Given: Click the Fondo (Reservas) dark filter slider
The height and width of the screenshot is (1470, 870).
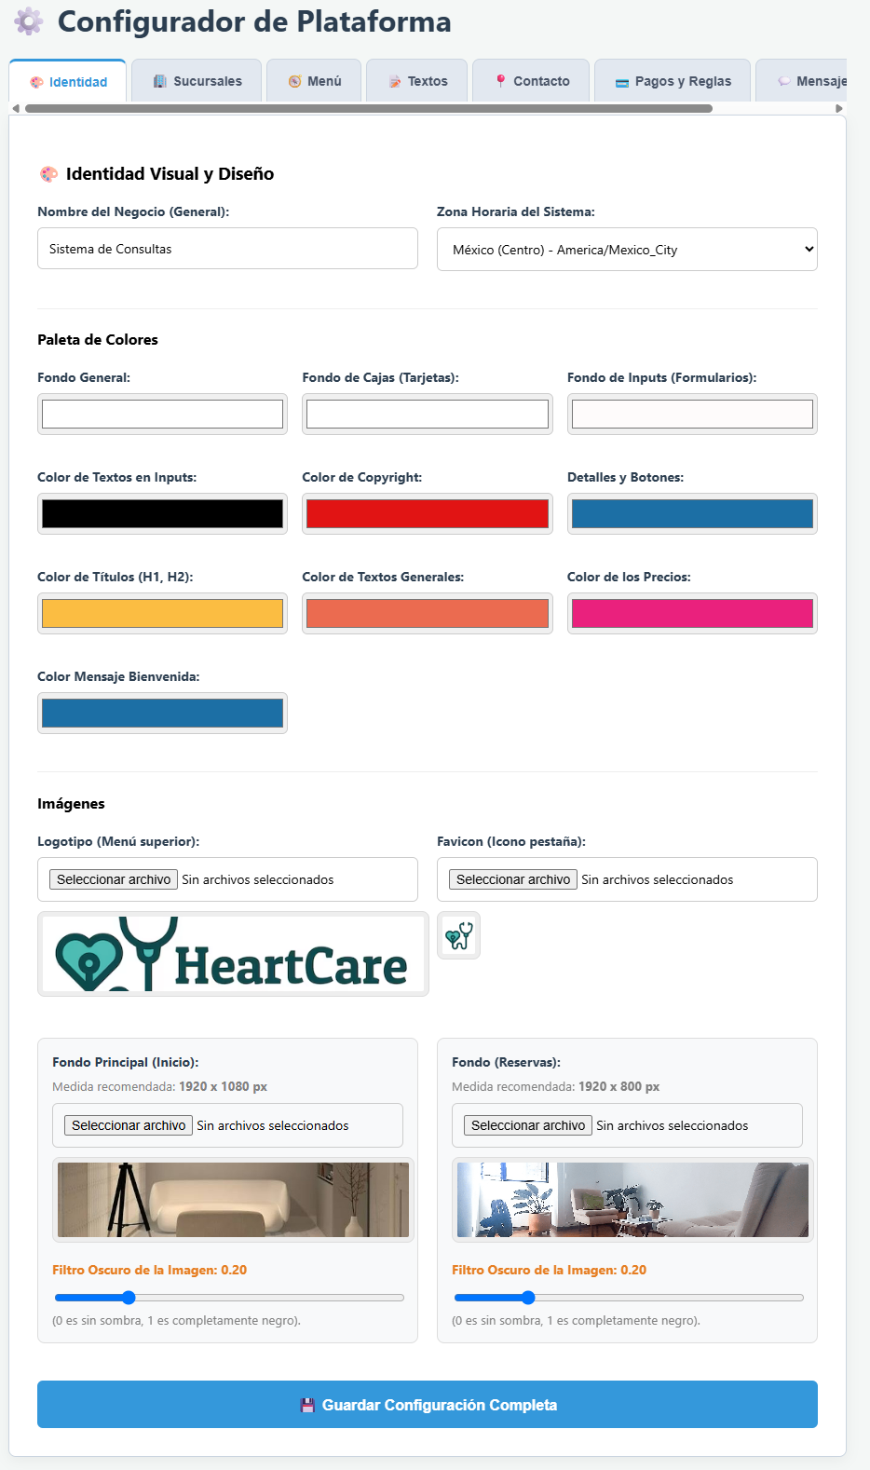Looking at the screenshot, I should (x=629, y=1298).
